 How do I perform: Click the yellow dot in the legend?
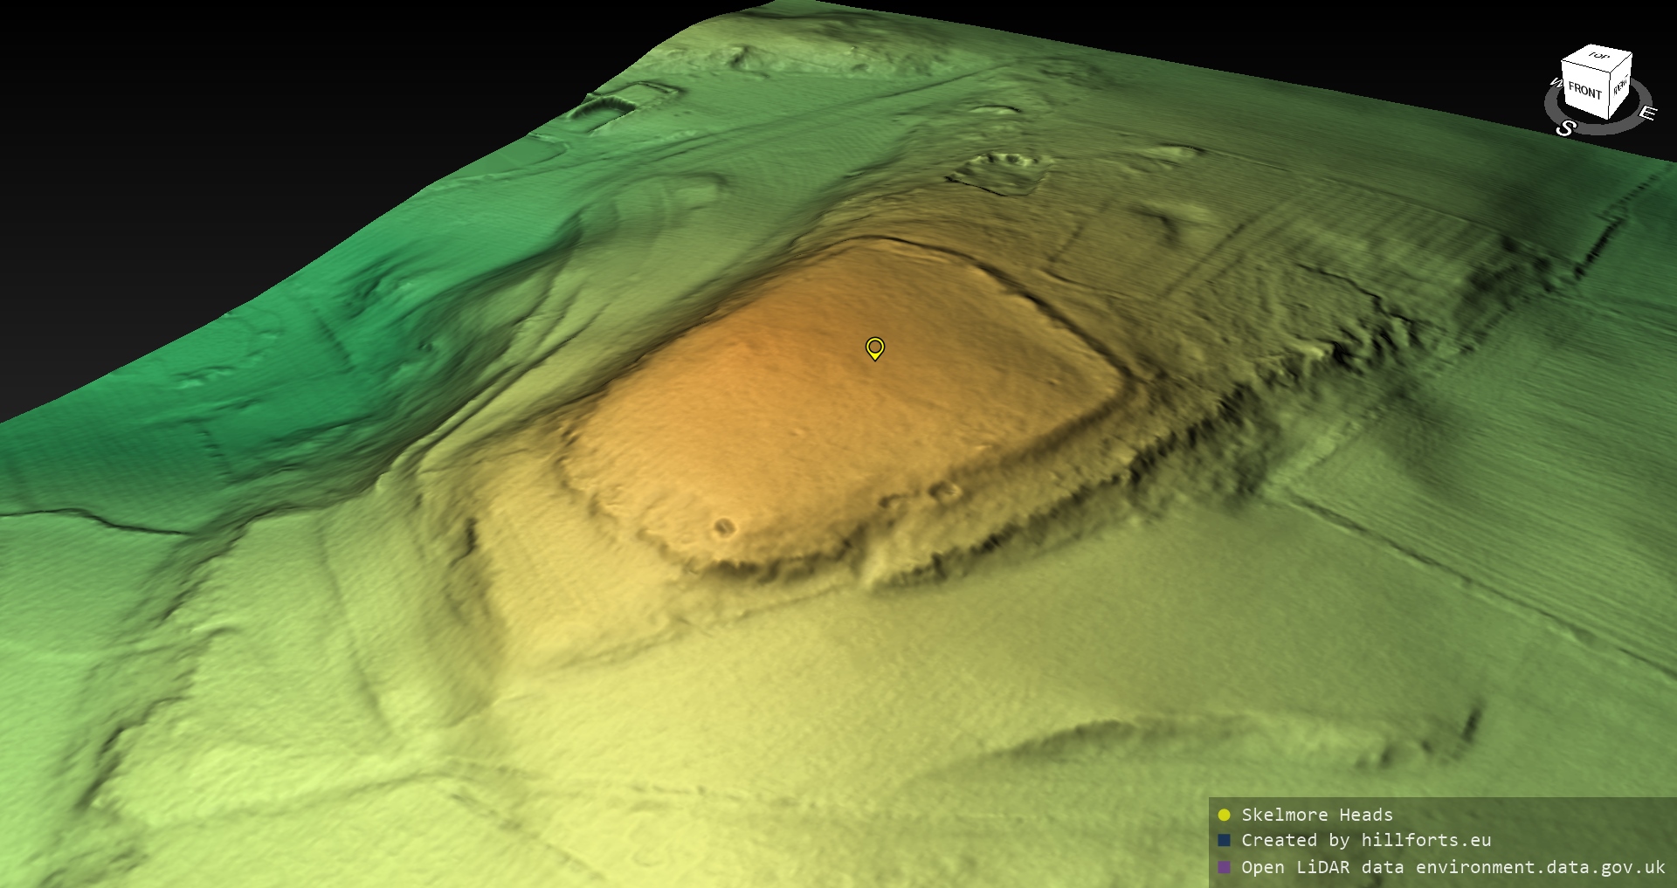point(1224,815)
